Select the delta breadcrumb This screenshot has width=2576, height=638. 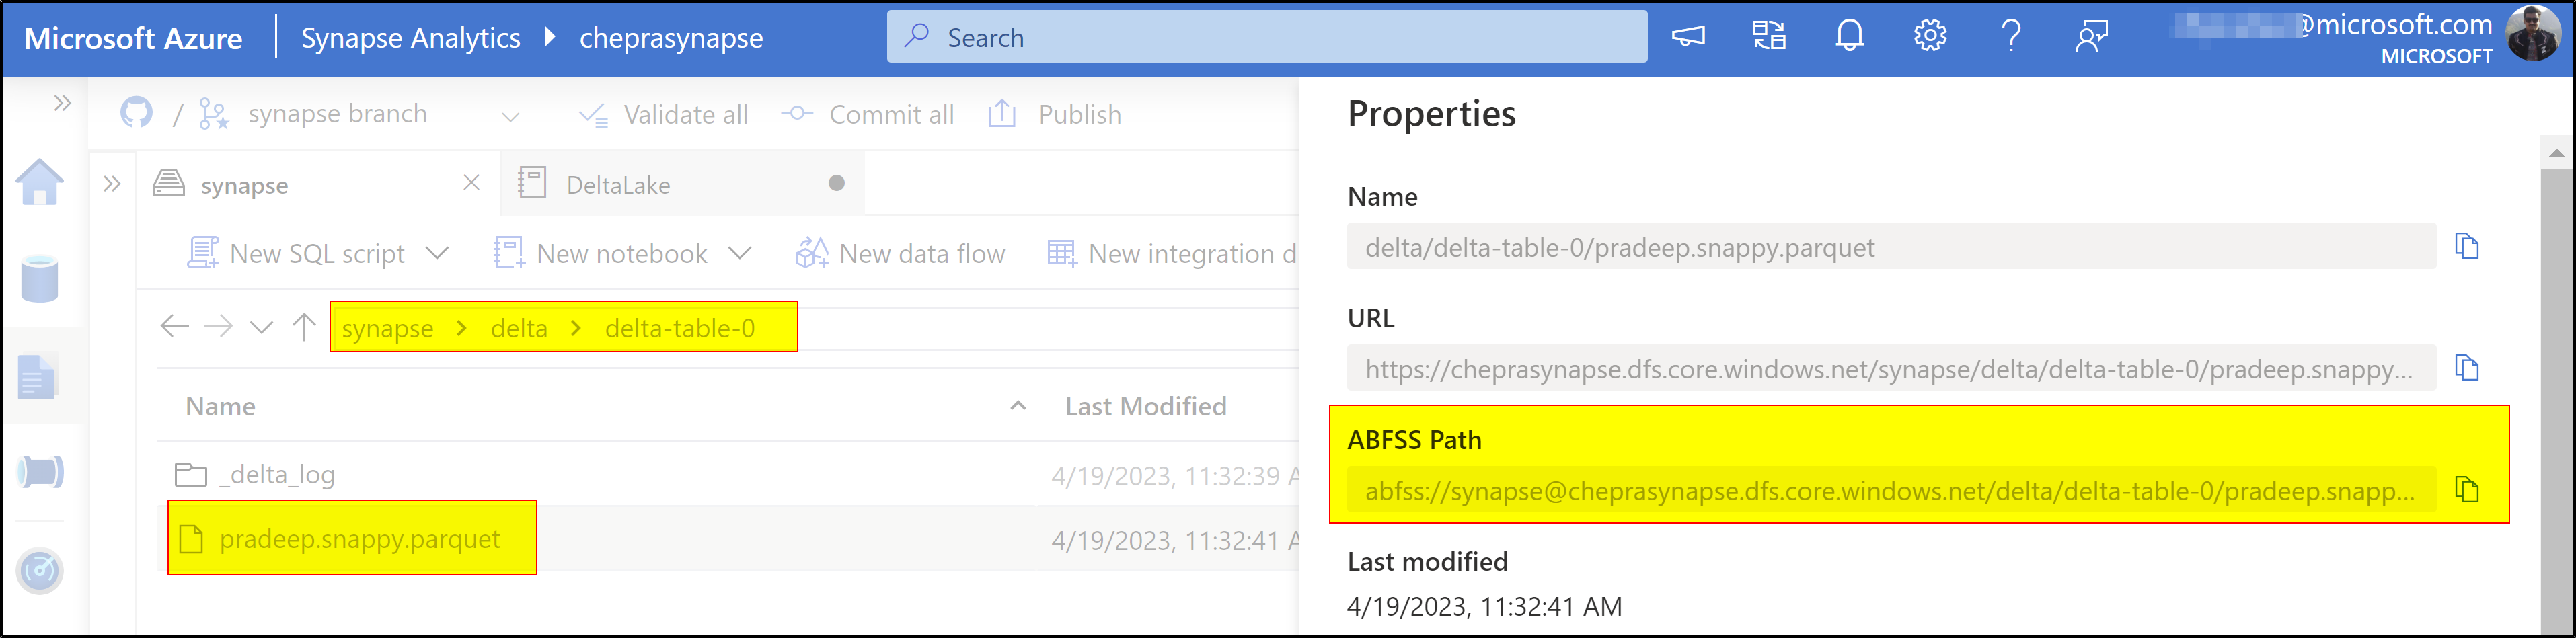519,329
